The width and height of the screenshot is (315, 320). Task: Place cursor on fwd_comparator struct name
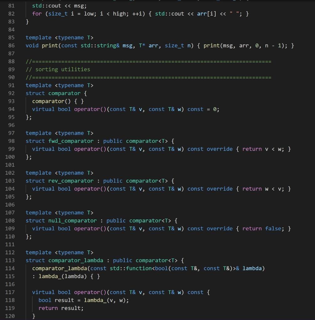(71, 141)
